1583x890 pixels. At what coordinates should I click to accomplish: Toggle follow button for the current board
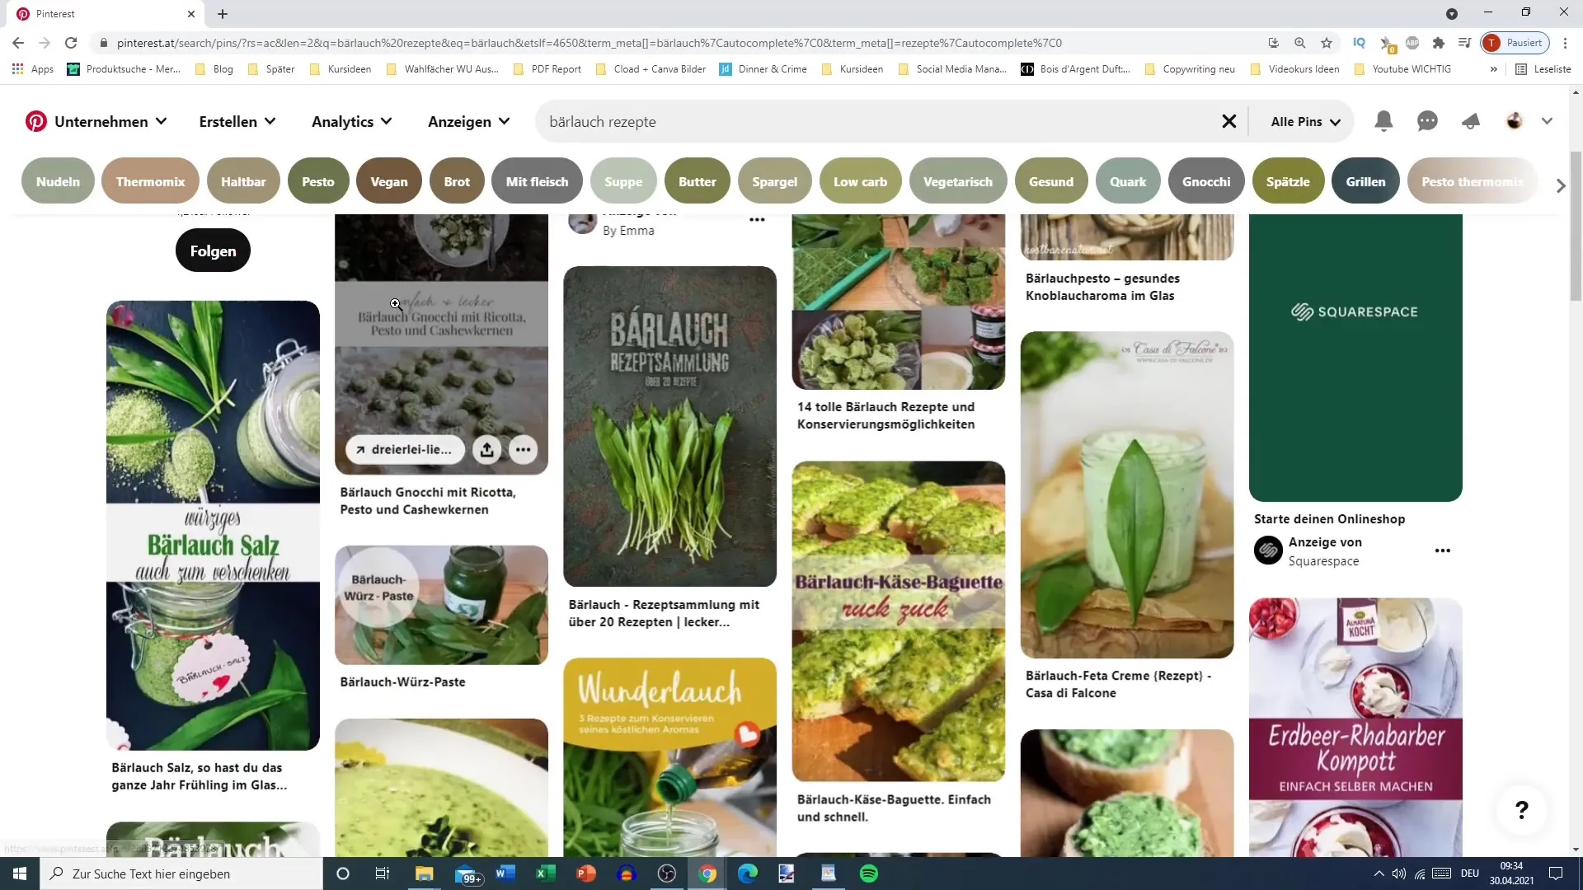coord(213,251)
